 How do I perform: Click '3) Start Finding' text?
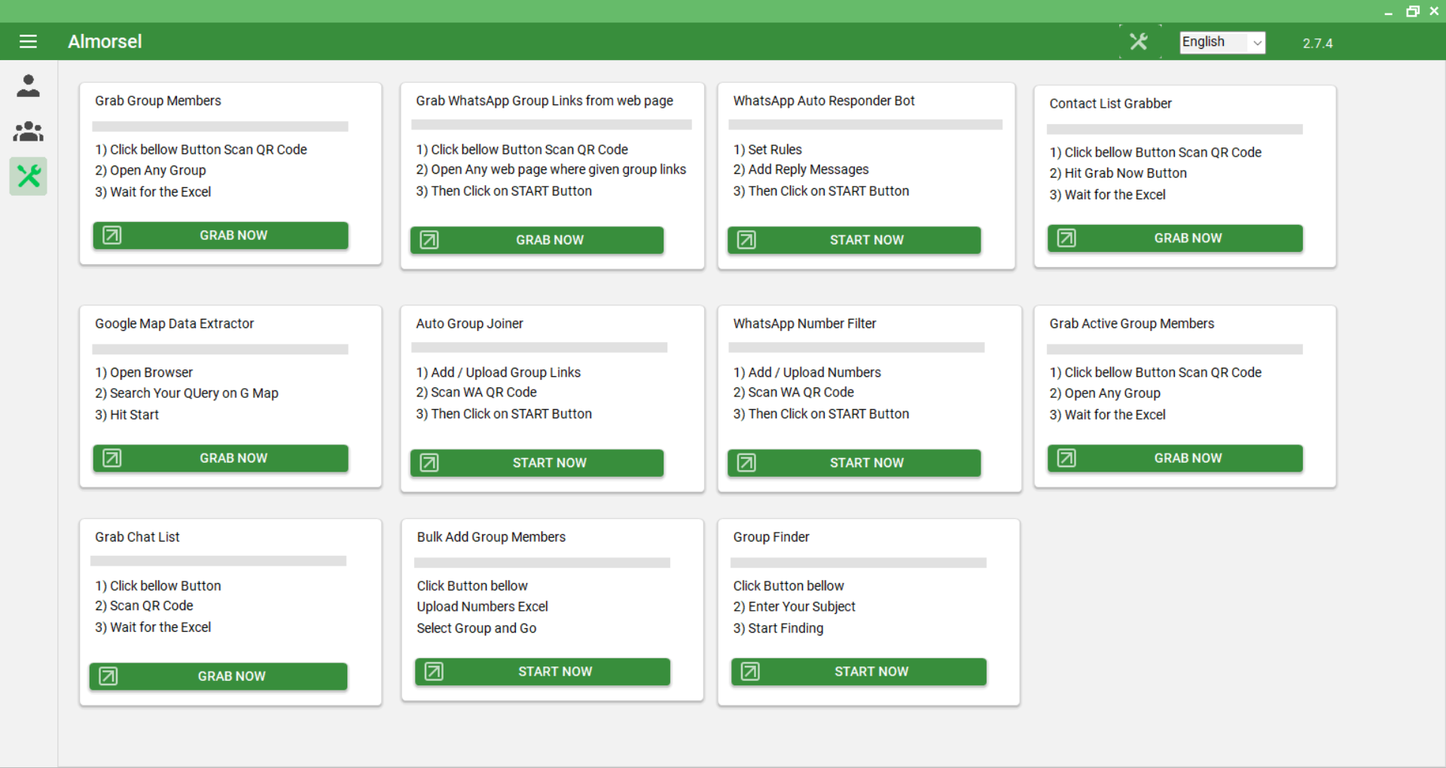tap(778, 628)
